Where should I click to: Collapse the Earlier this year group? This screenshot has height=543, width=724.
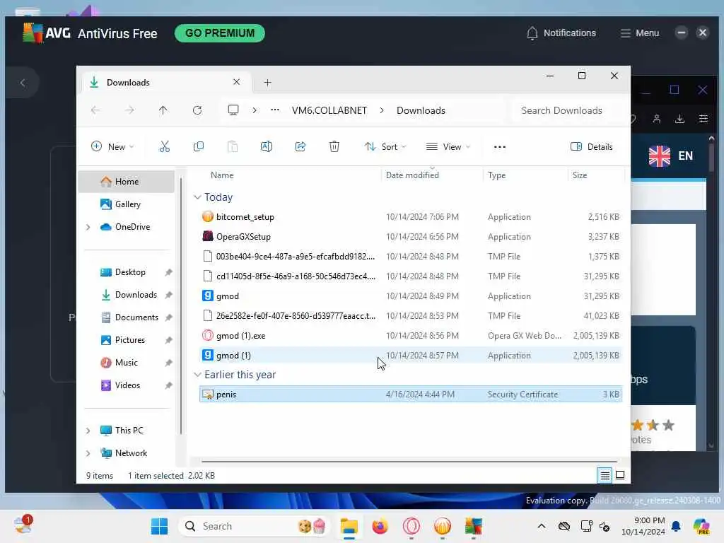[x=197, y=375]
